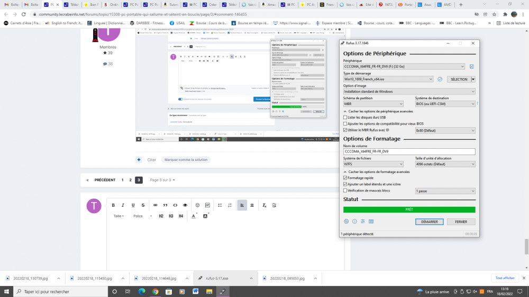Screen dimensions: 529x297
Task: Click the checksum checkmark icon beside the ISO field
Action: coord(440,79)
